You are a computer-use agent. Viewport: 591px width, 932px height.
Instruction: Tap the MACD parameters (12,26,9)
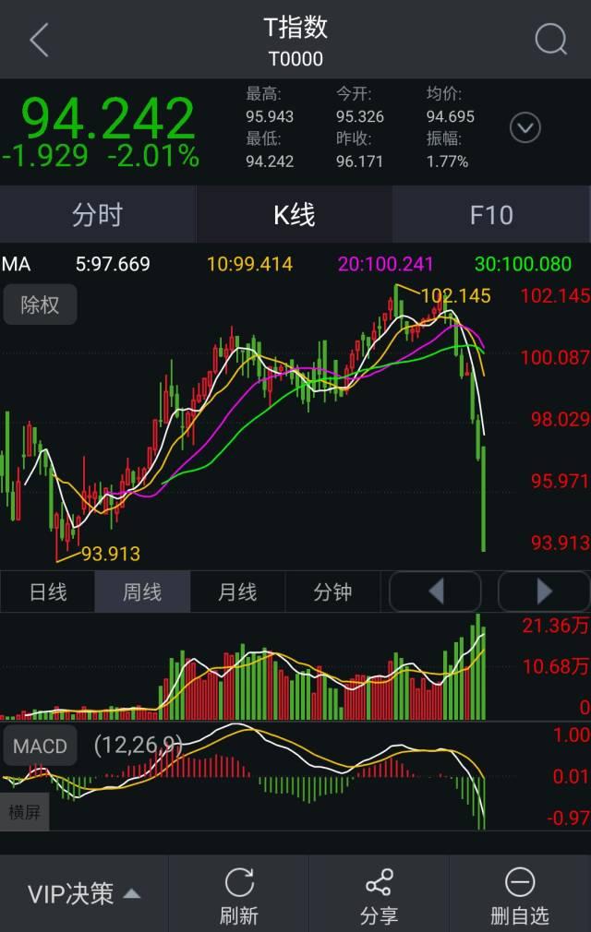pos(138,744)
